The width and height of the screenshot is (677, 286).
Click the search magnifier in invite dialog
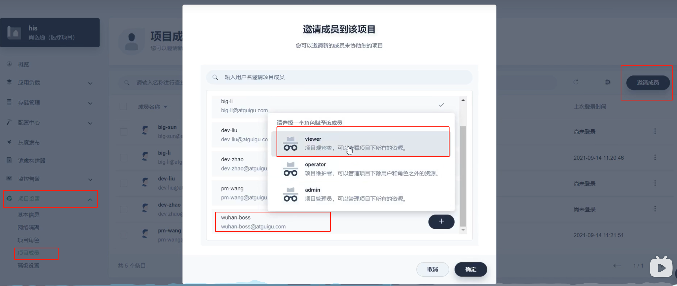215,77
